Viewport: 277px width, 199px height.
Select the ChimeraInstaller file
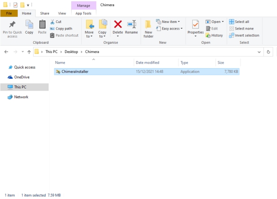click(147, 72)
